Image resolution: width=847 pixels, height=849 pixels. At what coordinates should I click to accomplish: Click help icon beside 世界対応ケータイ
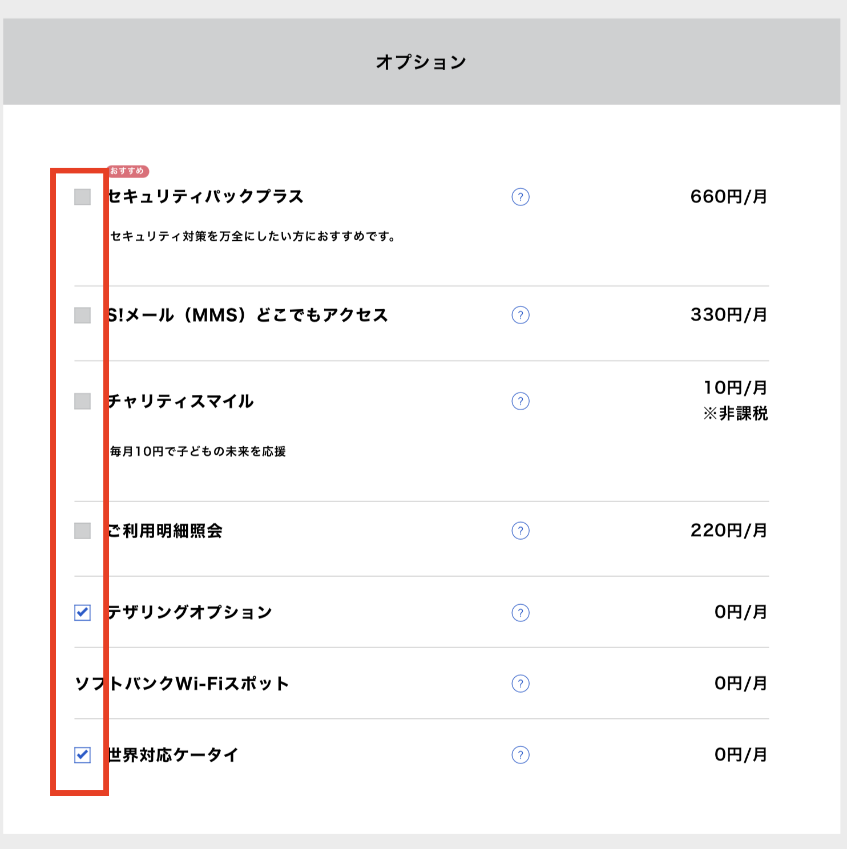521,755
